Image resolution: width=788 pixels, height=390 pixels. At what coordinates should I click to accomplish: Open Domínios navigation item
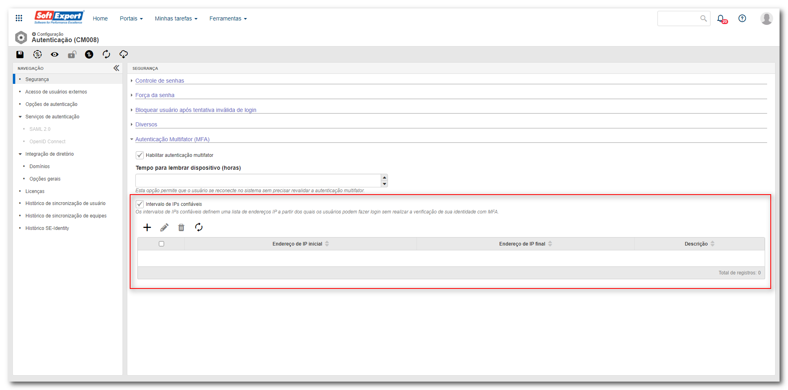coord(39,167)
